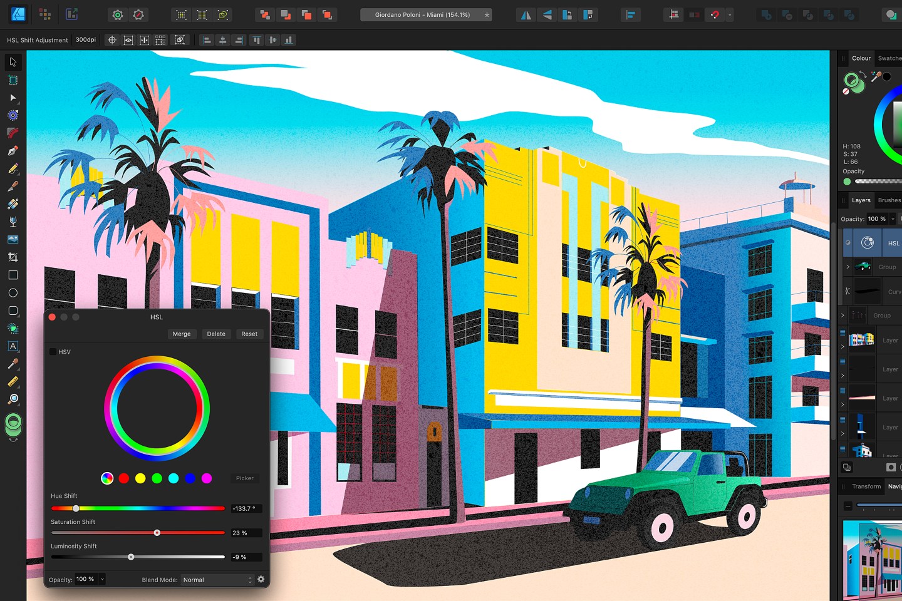Toggle visibility of the HSL adjustment layer
Viewport: 902px width, 601px height.
point(848,243)
